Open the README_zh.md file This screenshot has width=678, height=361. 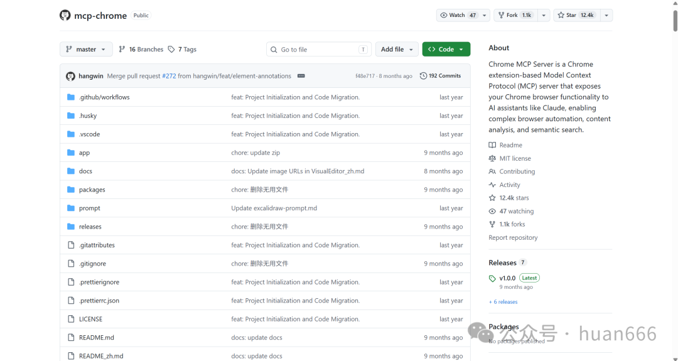pyautogui.click(x=101, y=356)
